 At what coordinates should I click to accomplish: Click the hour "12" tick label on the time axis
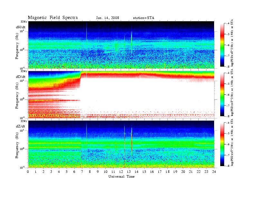[121, 172]
